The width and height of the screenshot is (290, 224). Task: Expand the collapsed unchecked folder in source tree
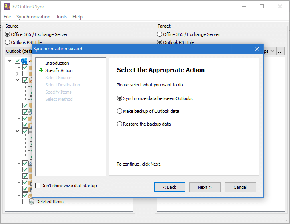click(17, 74)
